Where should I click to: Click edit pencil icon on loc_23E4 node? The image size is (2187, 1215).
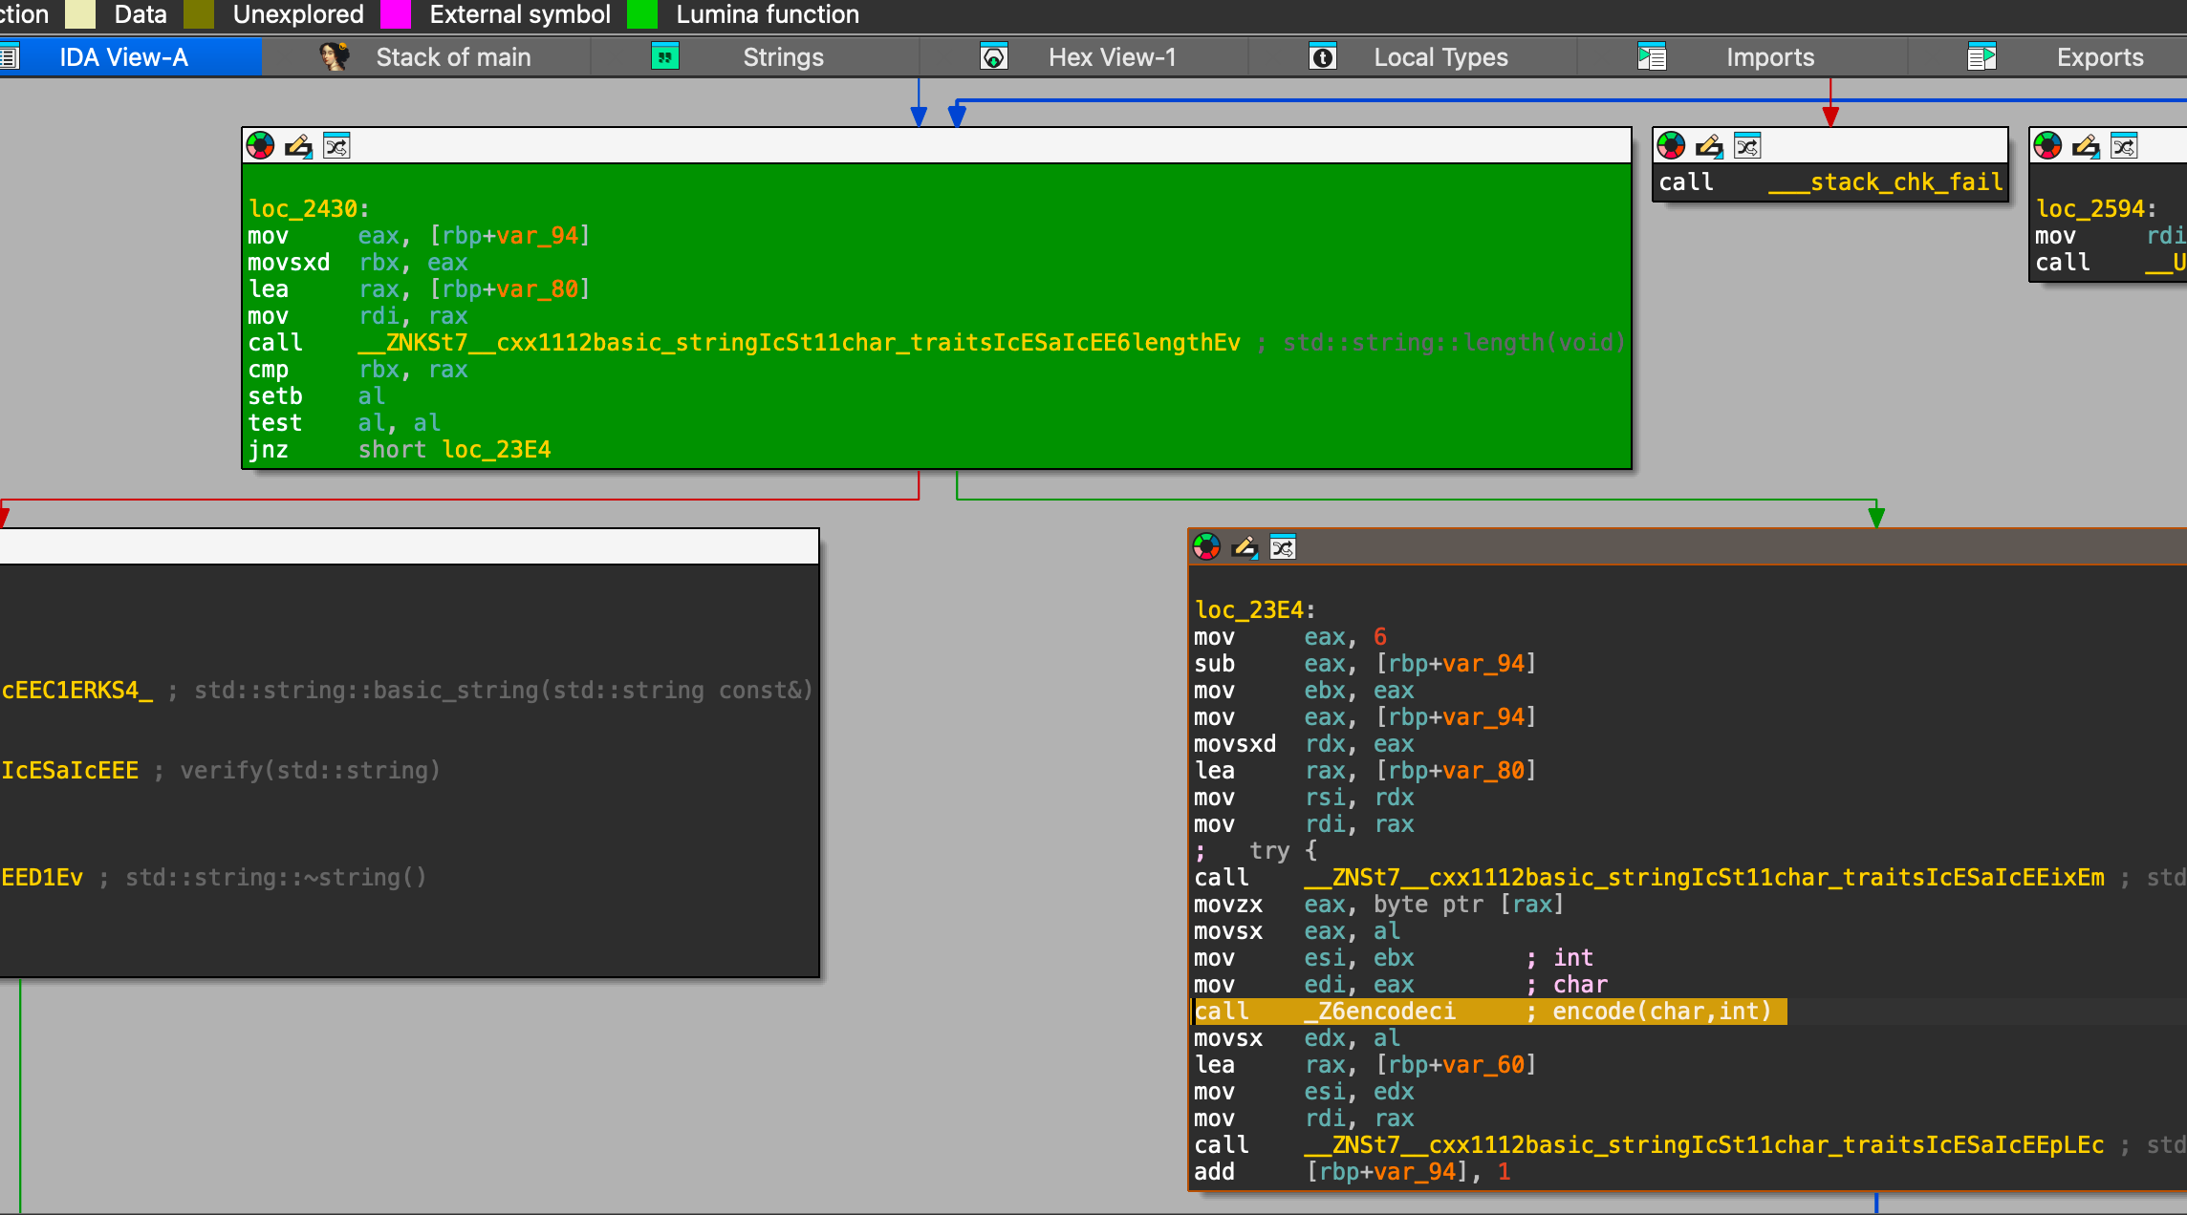pyautogui.click(x=1245, y=547)
